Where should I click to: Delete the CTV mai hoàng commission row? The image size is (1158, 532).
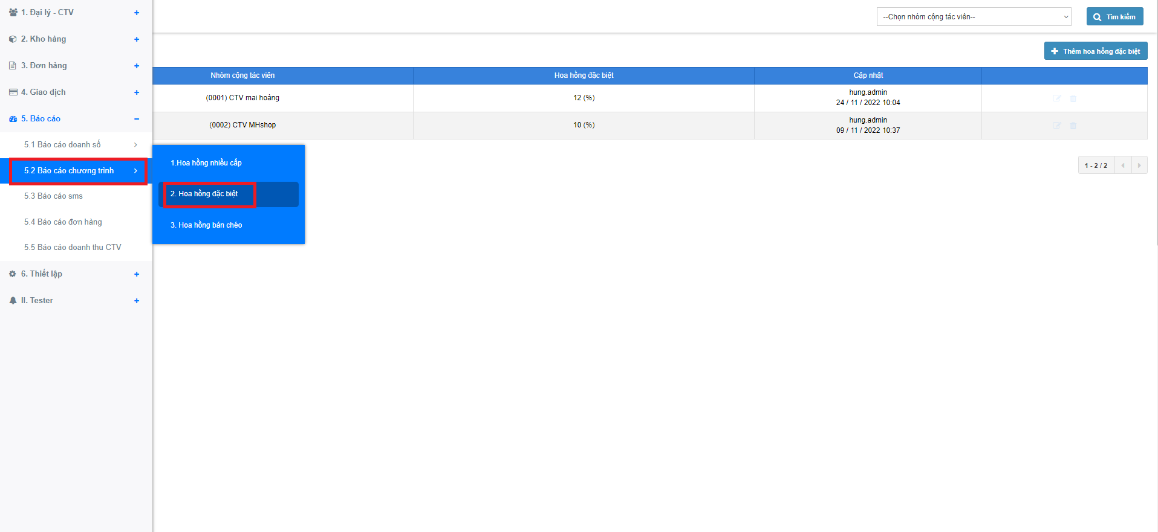tap(1073, 98)
